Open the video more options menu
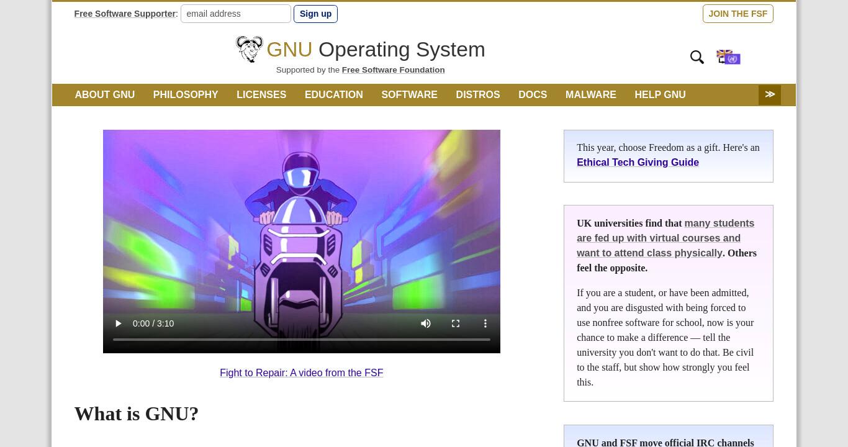 485,323
